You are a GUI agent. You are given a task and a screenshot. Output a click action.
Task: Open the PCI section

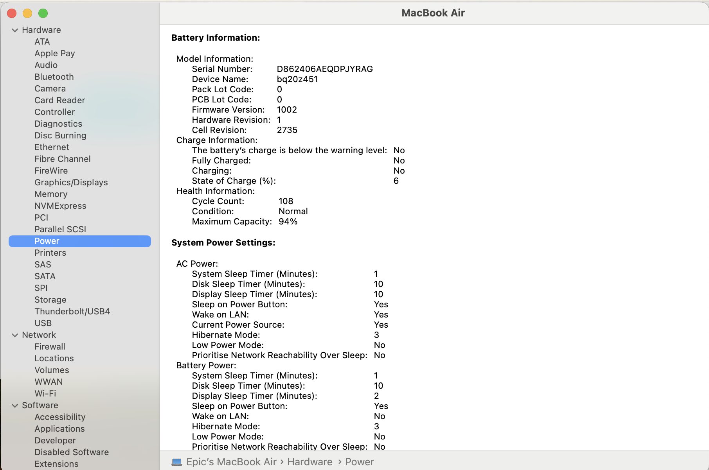coord(41,218)
